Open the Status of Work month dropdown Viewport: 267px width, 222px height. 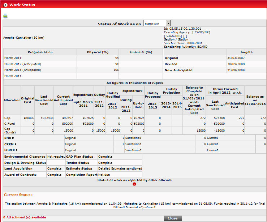(168, 24)
